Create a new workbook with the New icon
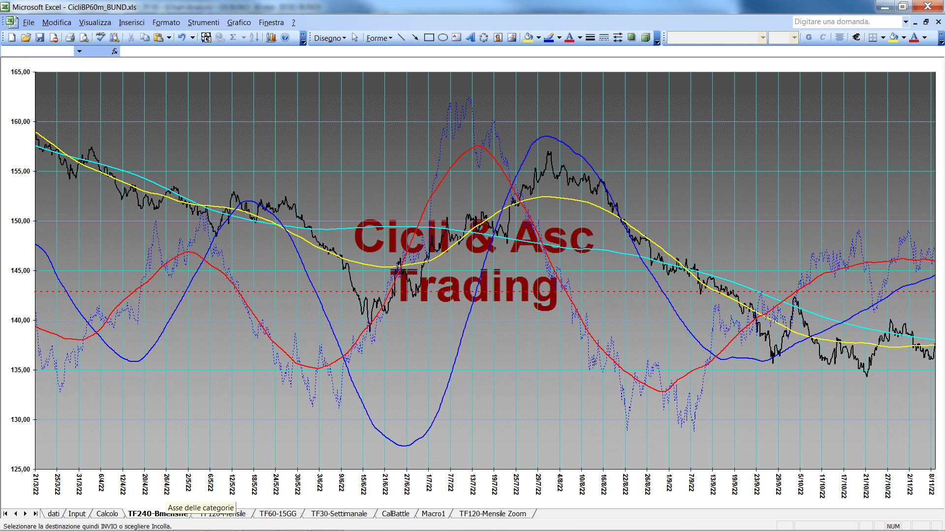The height and width of the screenshot is (531, 945). (x=12, y=37)
